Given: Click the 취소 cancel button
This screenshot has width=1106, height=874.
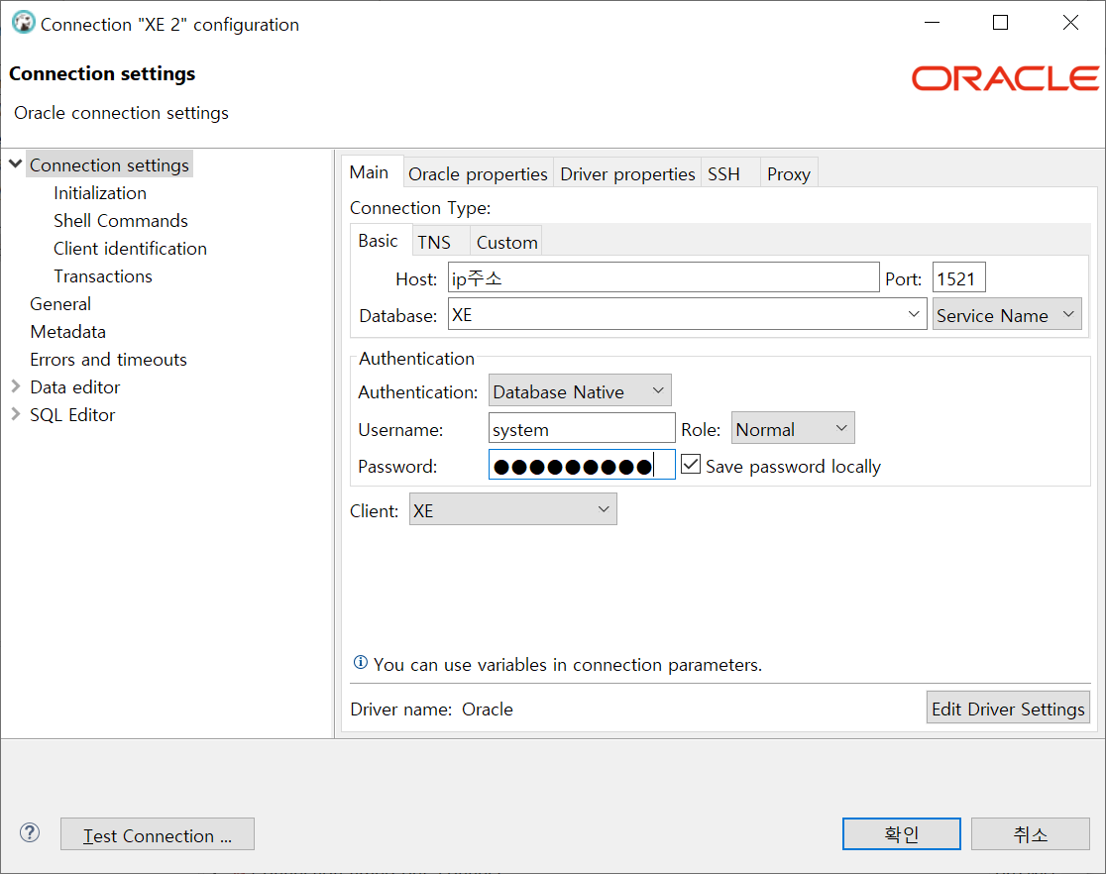Looking at the screenshot, I should (1031, 834).
